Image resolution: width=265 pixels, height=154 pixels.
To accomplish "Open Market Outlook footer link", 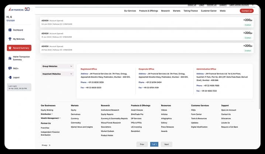I will (107, 131).
